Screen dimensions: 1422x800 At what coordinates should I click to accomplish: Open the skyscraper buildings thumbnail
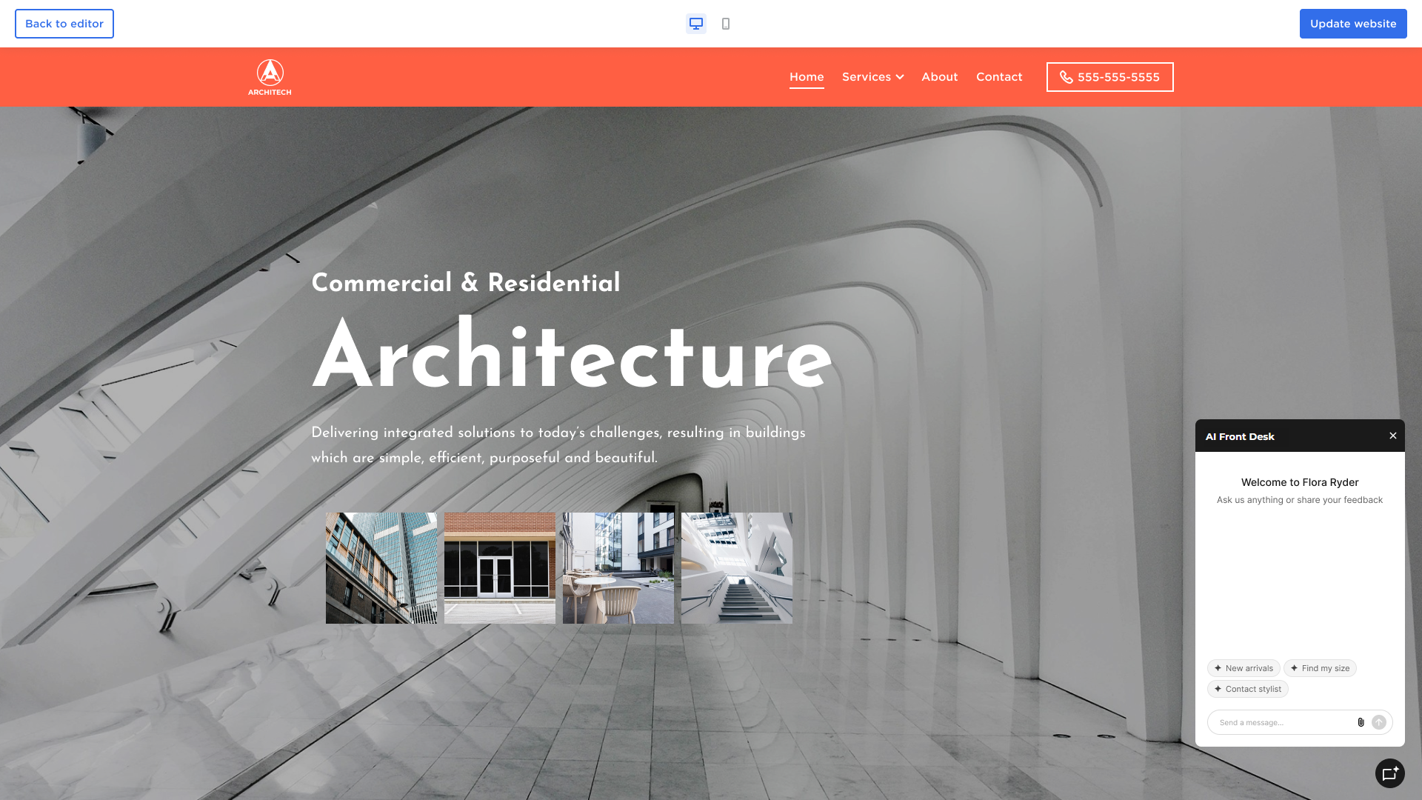click(381, 568)
